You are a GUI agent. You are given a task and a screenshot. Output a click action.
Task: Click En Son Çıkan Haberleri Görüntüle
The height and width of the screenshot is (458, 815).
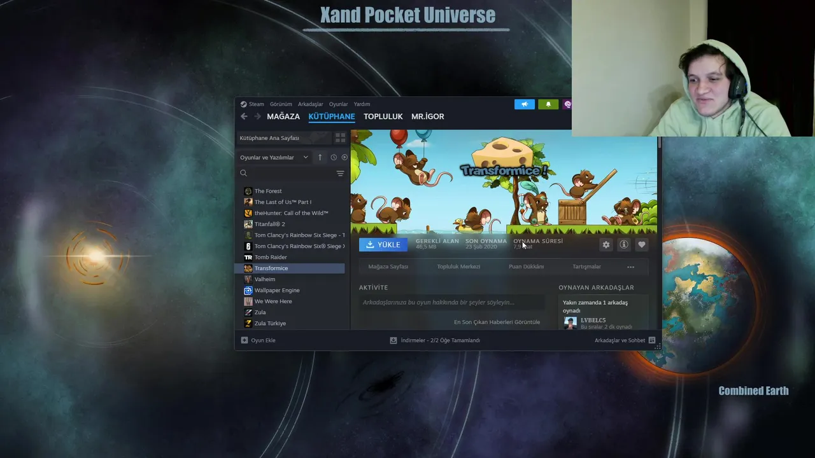click(497, 322)
